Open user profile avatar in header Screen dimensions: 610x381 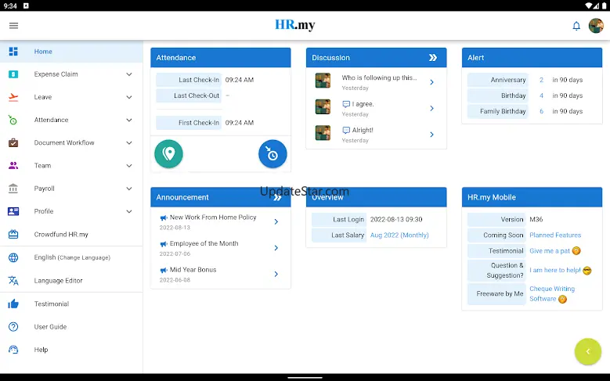point(596,26)
